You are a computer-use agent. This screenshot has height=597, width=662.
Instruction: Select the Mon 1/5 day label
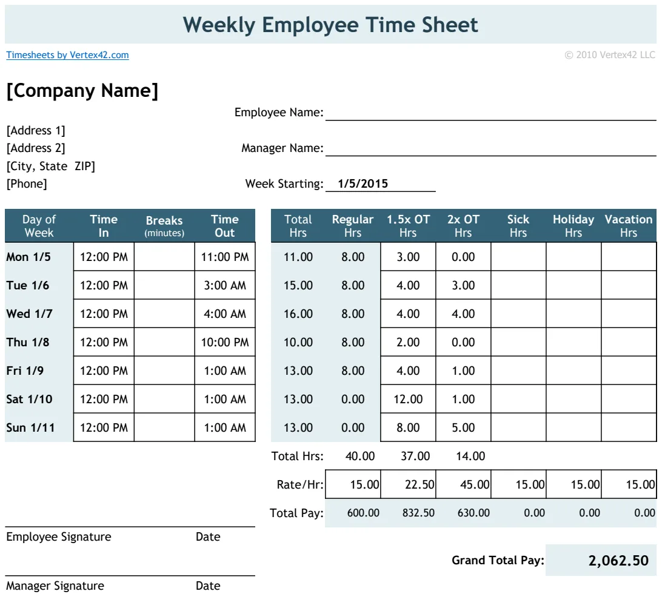click(28, 257)
